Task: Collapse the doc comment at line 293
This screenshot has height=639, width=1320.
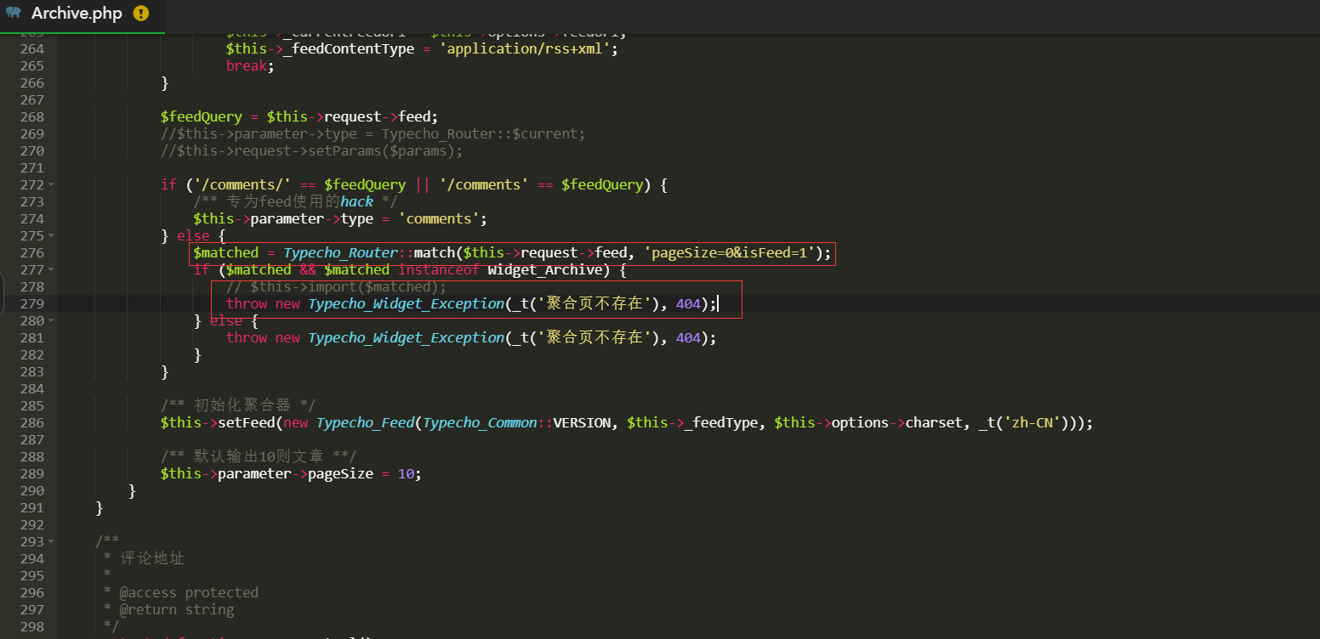Action: [52, 542]
